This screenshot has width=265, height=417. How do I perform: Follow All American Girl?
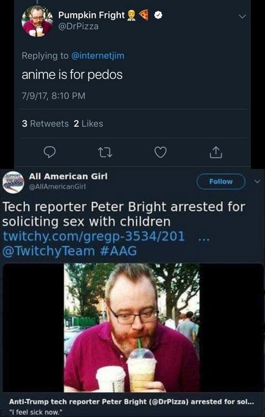click(x=221, y=182)
